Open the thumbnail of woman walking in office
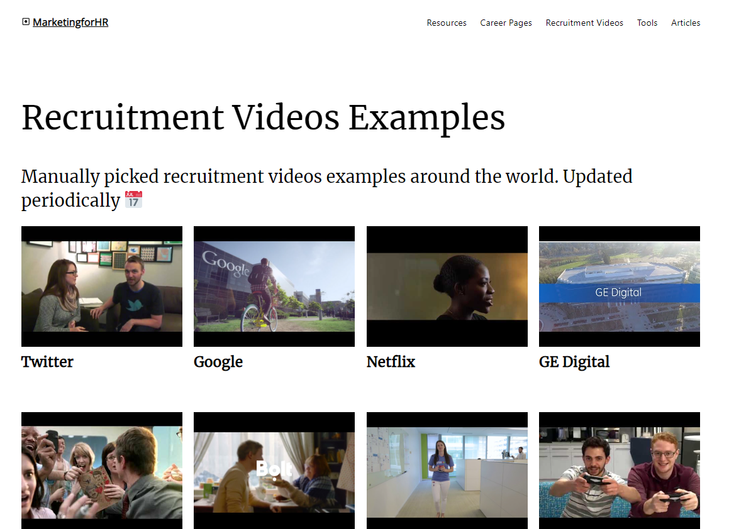Image resolution: width=729 pixels, height=529 pixels. (447, 471)
